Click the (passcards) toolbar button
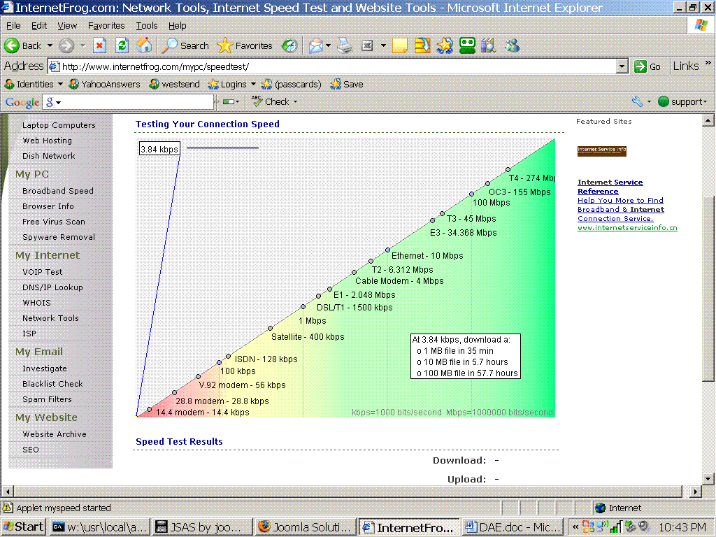716x537 pixels. tap(292, 84)
